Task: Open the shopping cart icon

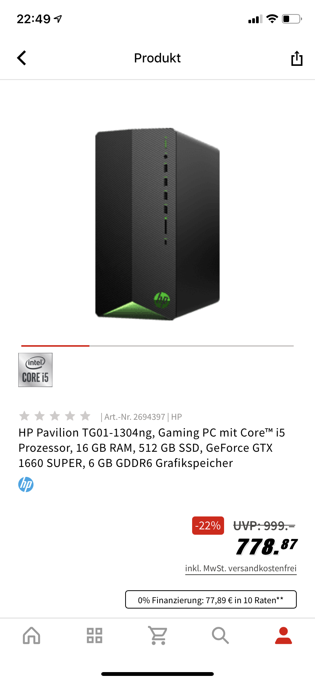Action: pyautogui.click(x=157, y=635)
